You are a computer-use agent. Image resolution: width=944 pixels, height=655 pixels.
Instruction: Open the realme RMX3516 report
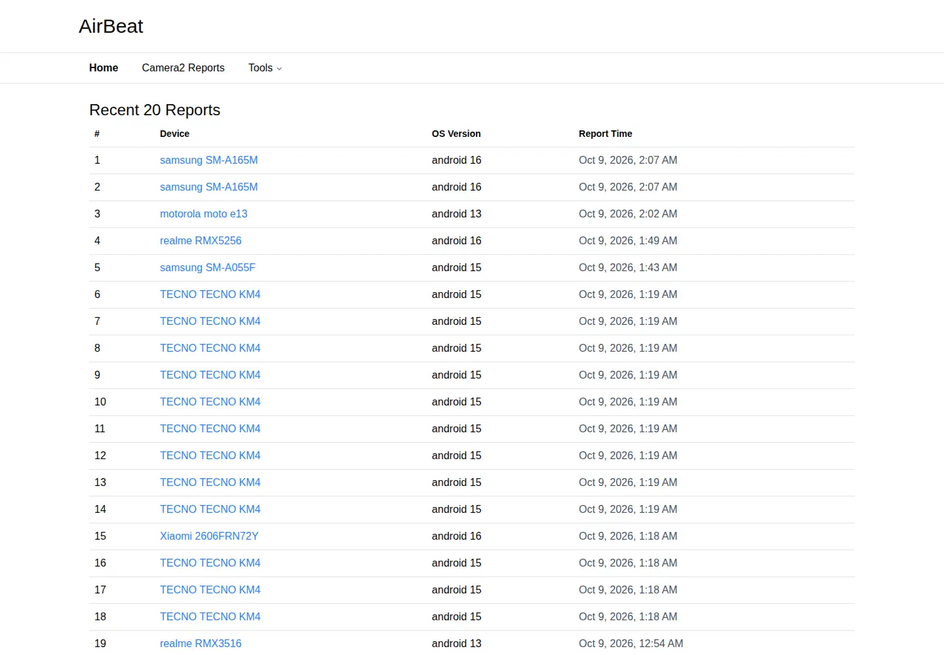point(201,644)
